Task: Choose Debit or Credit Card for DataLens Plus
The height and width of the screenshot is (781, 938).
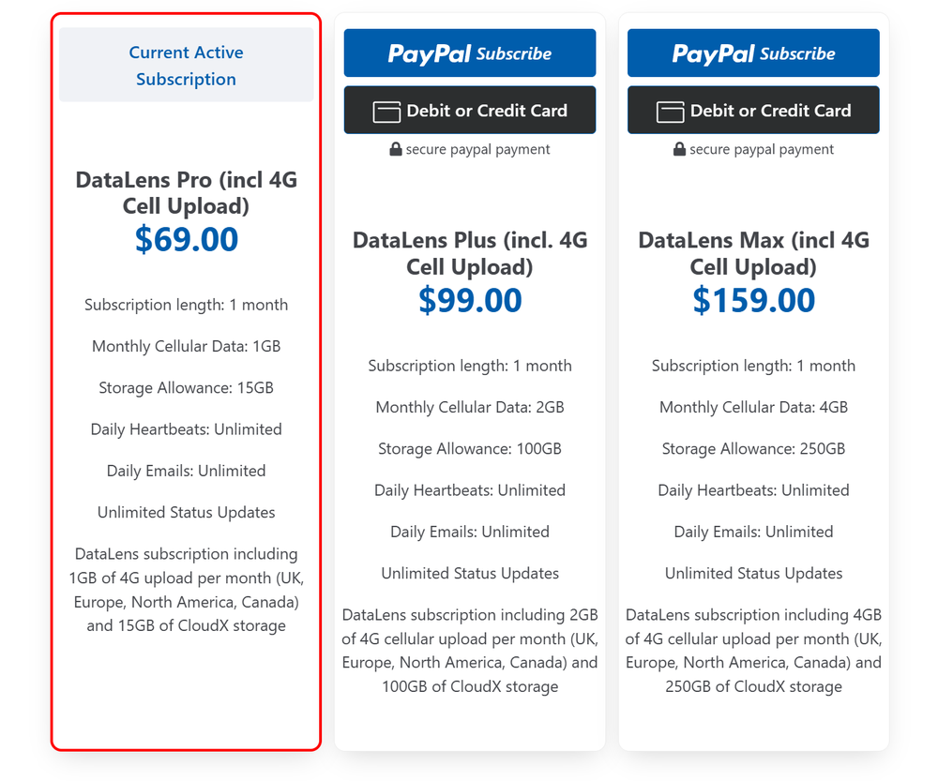Action: [470, 111]
